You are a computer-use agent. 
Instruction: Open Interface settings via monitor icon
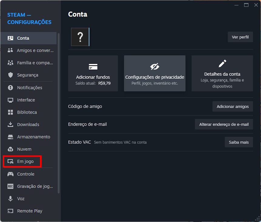(24, 100)
